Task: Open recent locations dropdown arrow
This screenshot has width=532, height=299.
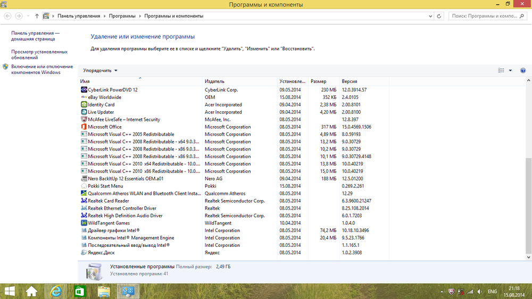Action: [x=28, y=16]
